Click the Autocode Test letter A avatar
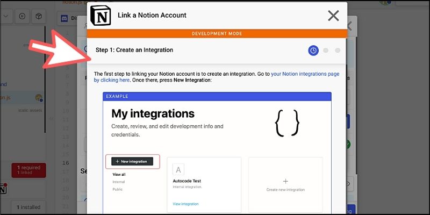430x215 pixels. pos(178,170)
